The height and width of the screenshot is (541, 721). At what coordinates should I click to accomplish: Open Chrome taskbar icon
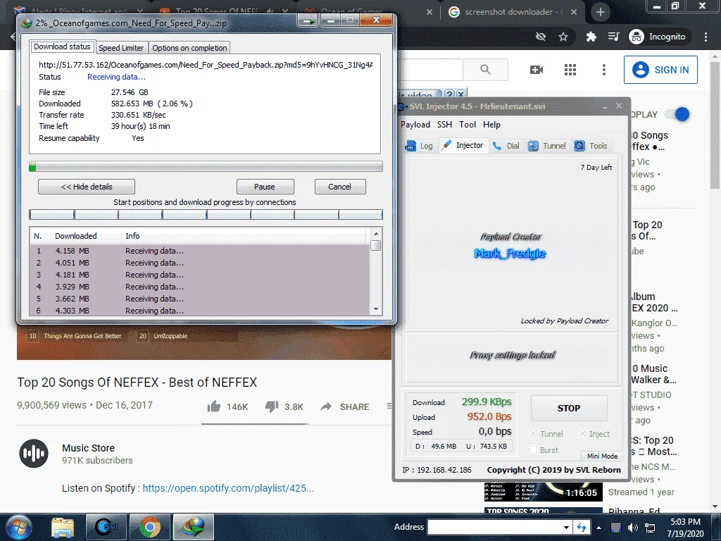pos(150,527)
